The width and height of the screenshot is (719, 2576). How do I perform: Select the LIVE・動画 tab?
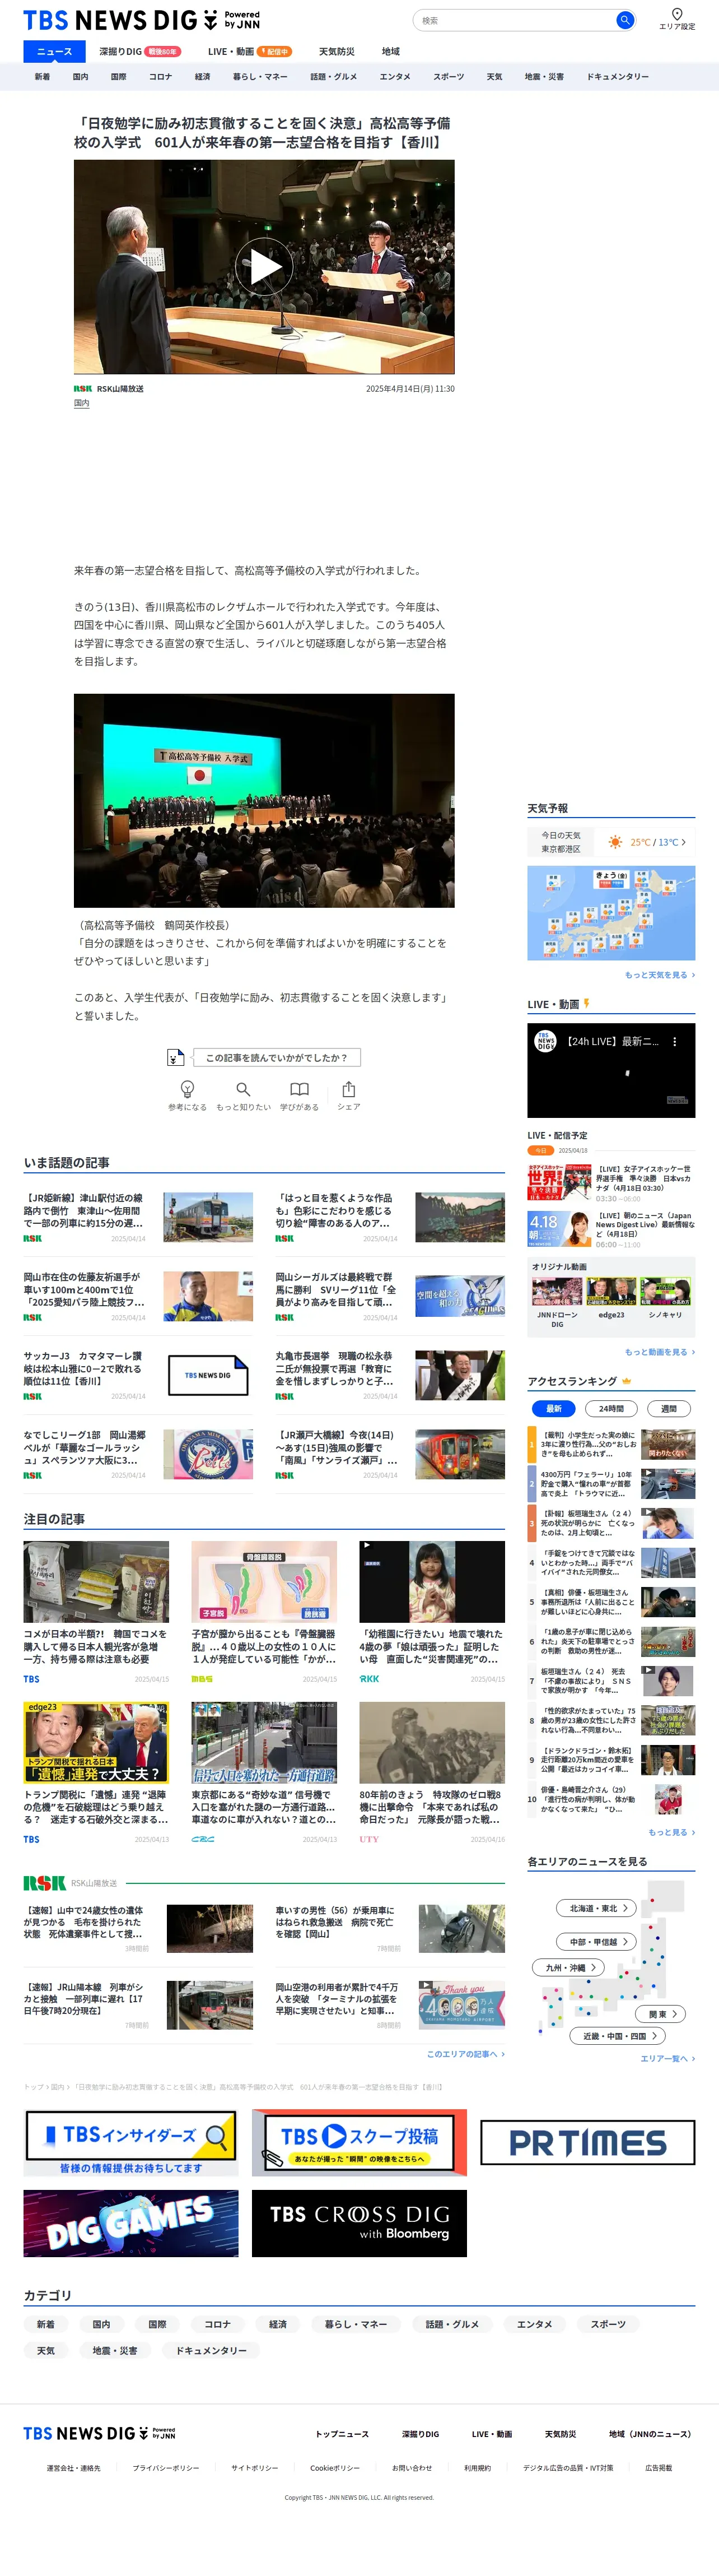click(249, 51)
